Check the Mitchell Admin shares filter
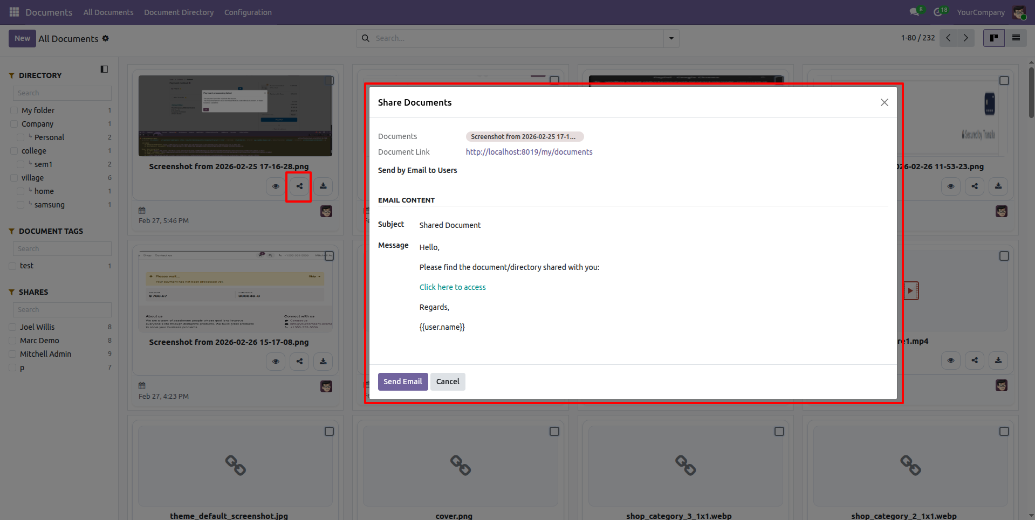 pyautogui.click(x=12, y=354)
